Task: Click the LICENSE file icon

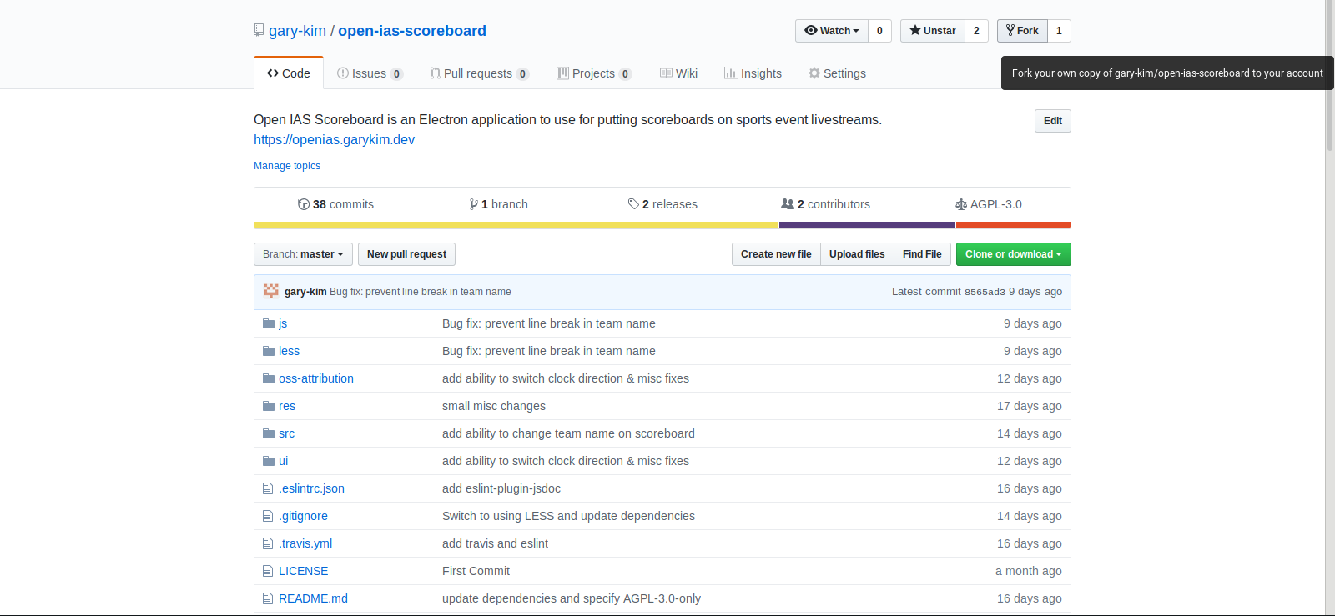Action: pyautogui.click(x=268, y=571)
